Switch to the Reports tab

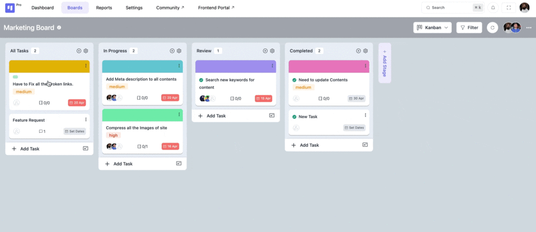pyautogui.click(x=104, y=8)
